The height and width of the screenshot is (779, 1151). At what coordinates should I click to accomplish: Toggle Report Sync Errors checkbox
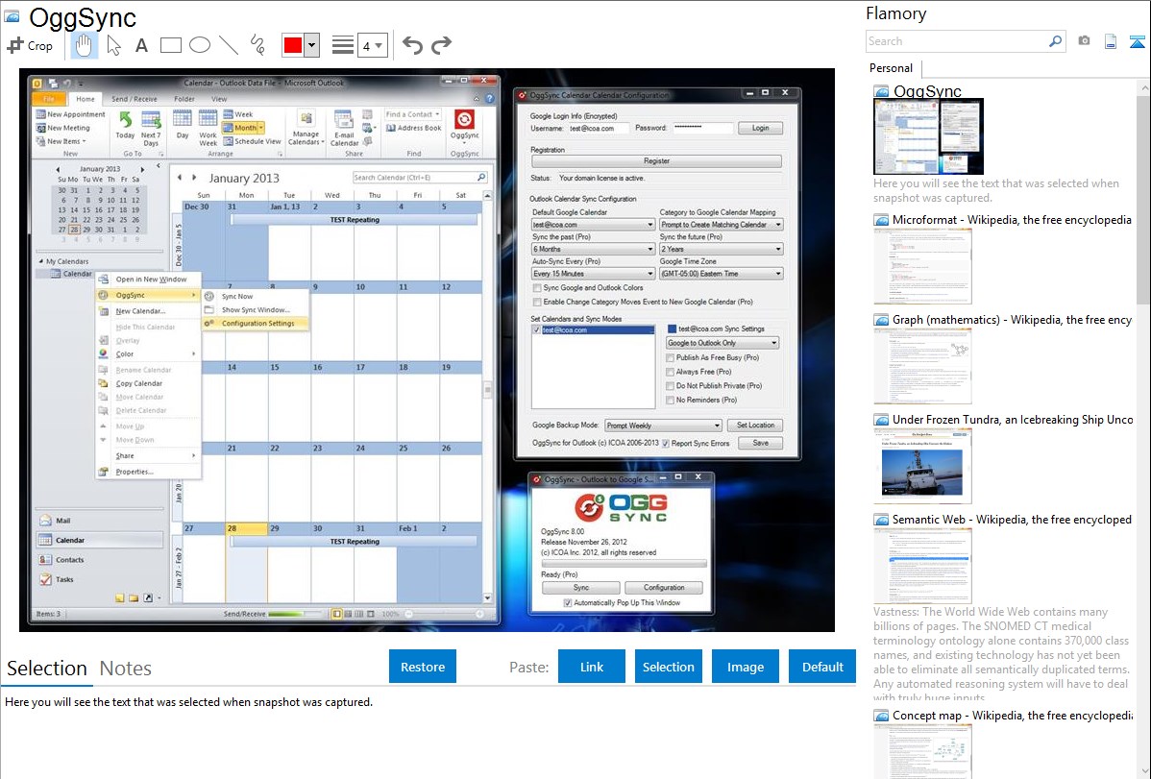(x=666, y=444)
